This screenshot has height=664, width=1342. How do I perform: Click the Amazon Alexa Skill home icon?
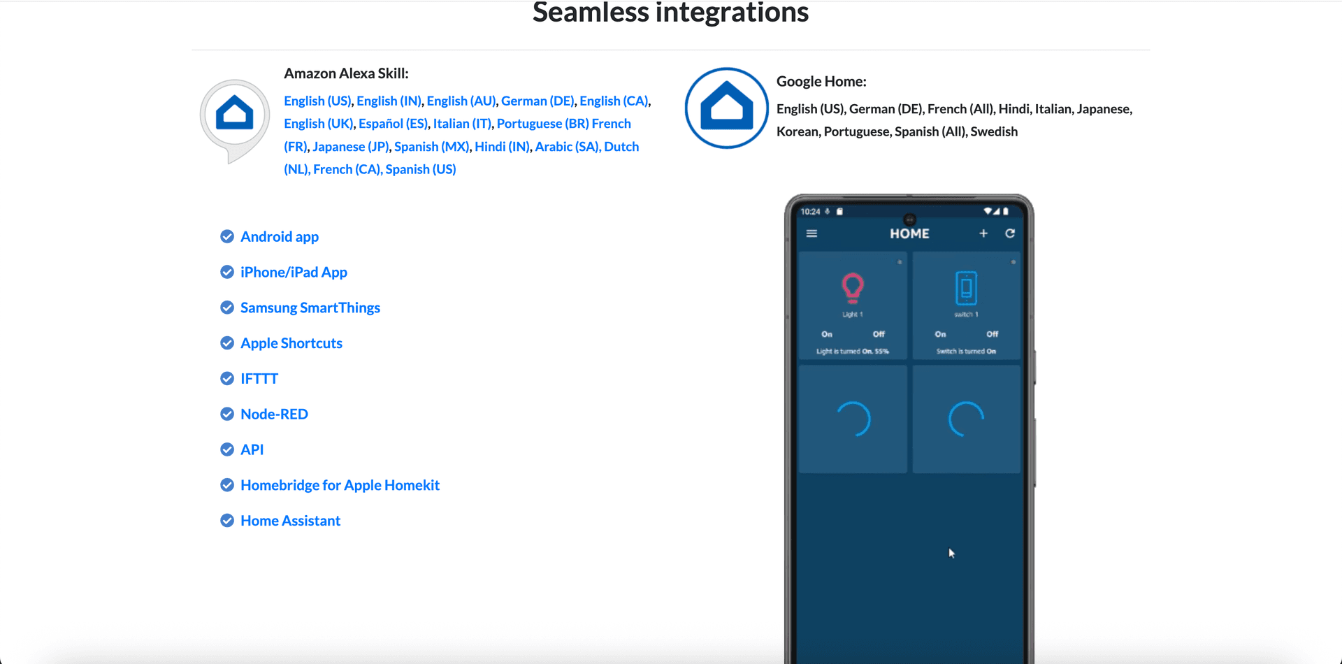pyautogui.click(x=234, y=114)
